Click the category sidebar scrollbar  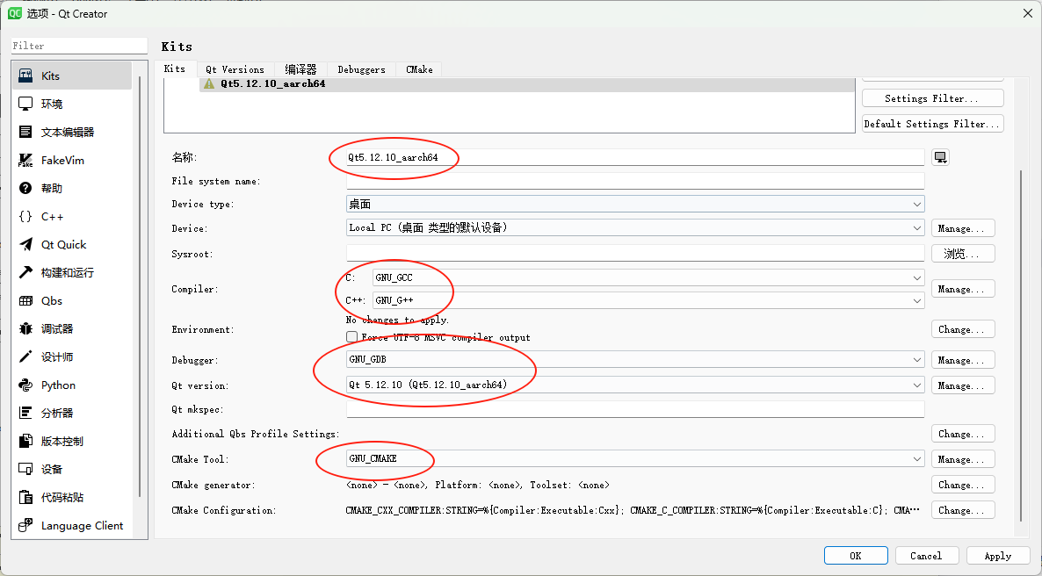140,285
